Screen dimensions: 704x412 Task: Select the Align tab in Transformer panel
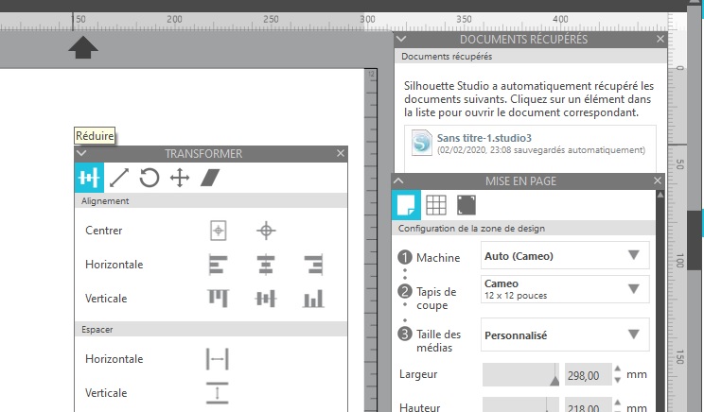(x=89, y=178)
